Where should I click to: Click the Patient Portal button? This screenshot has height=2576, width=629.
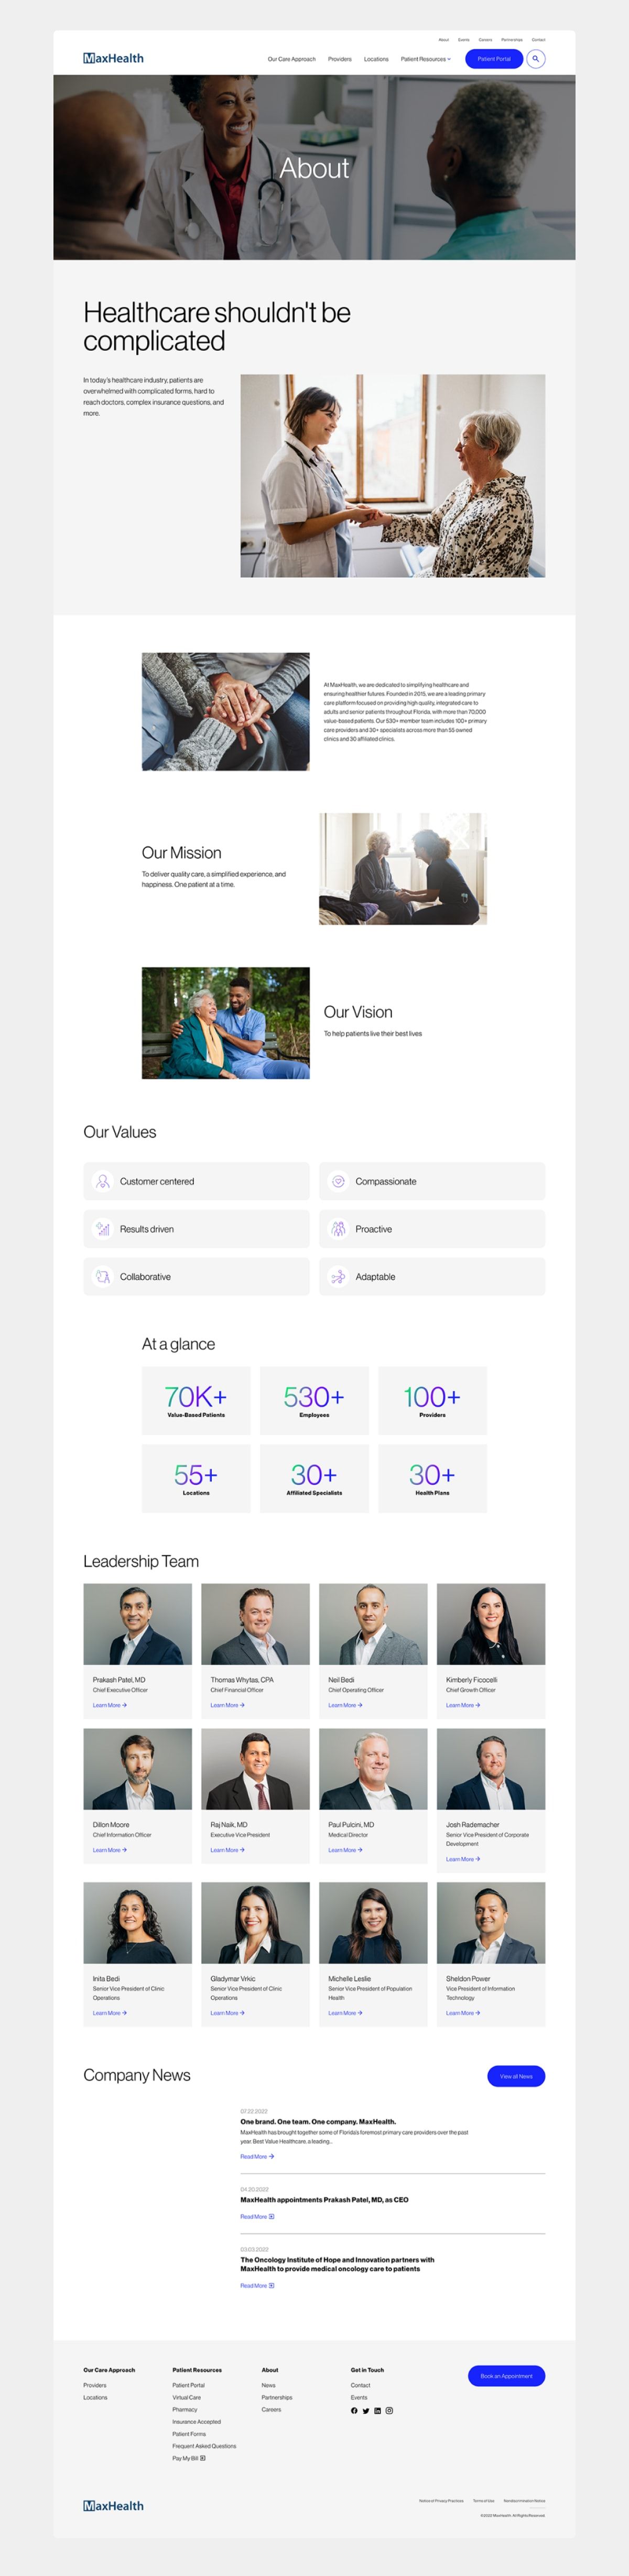[x=494, y=59]
